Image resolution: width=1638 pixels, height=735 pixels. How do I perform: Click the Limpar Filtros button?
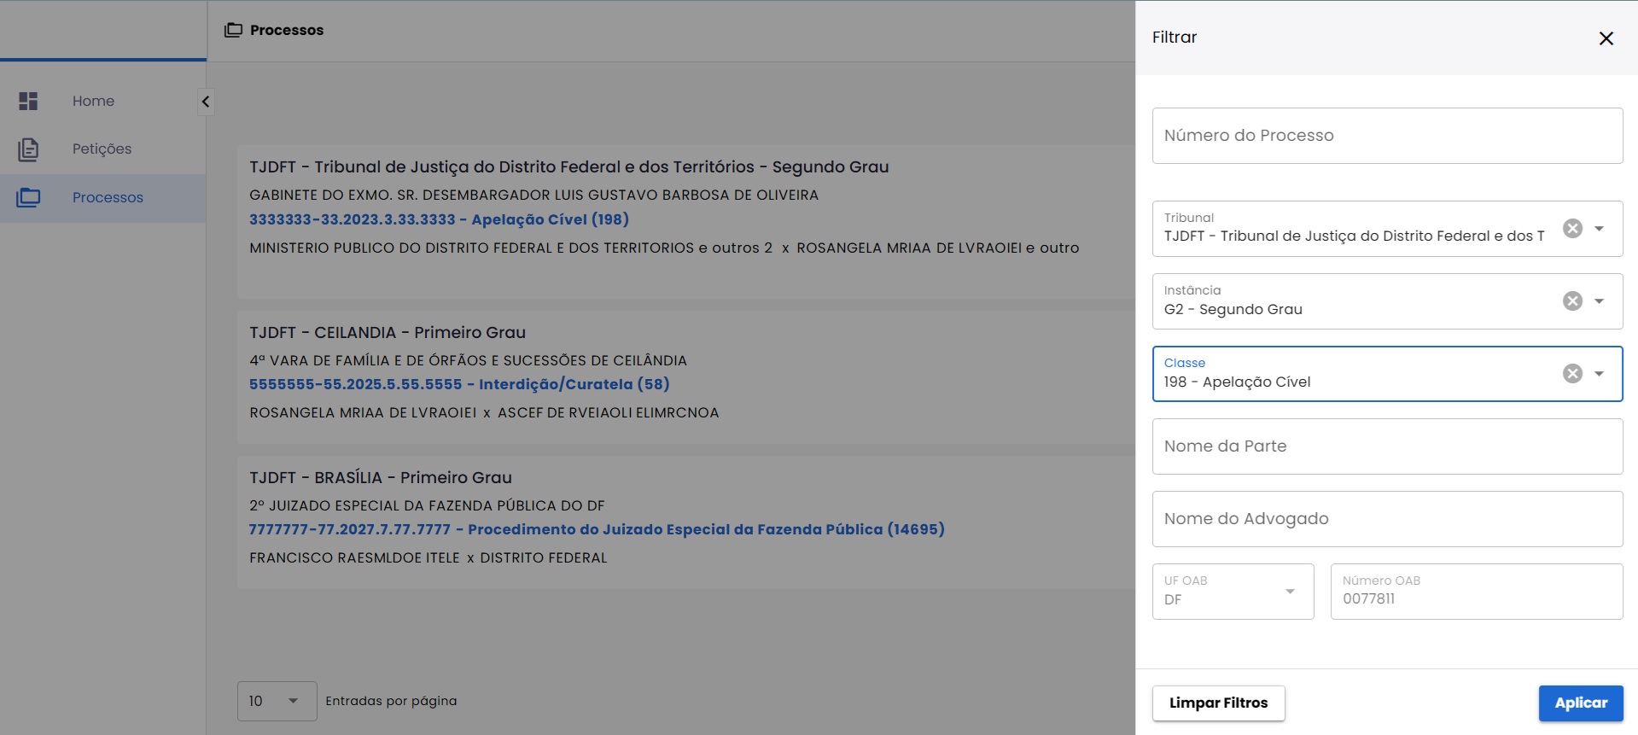(x=1218, y=703)
